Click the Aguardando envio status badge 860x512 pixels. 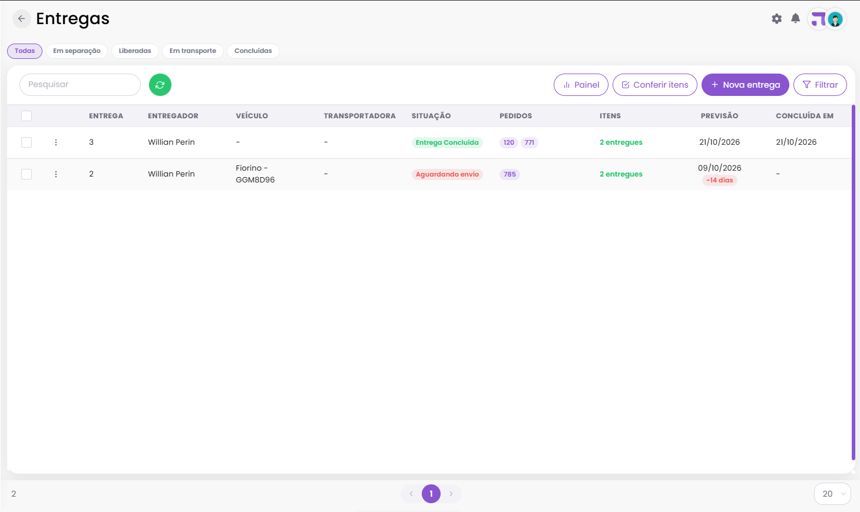click(447, 174)
